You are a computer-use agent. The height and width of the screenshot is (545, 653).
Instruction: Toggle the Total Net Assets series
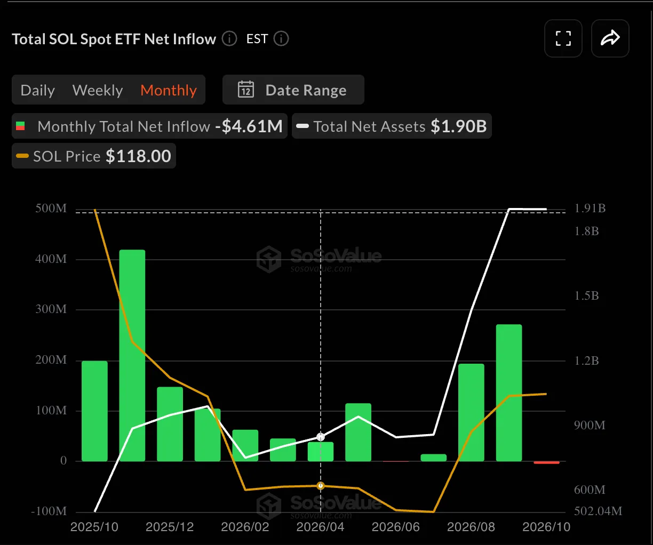click(x=392, y=126)
